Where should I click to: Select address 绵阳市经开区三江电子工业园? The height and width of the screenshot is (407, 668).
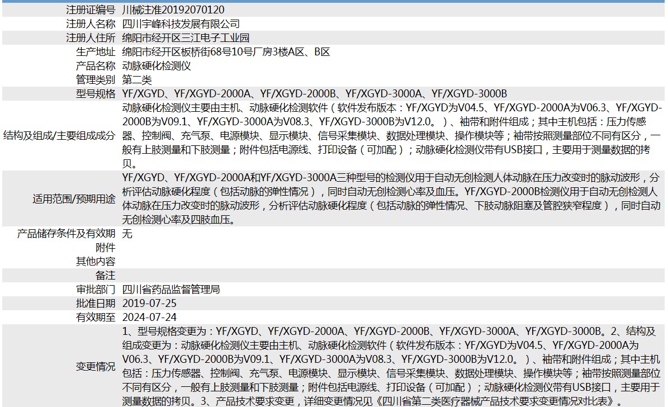(x=186, y=38)
